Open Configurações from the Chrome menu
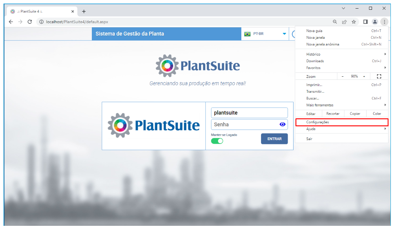This screenshot has width=394, height=227. [x=342, y=122]
